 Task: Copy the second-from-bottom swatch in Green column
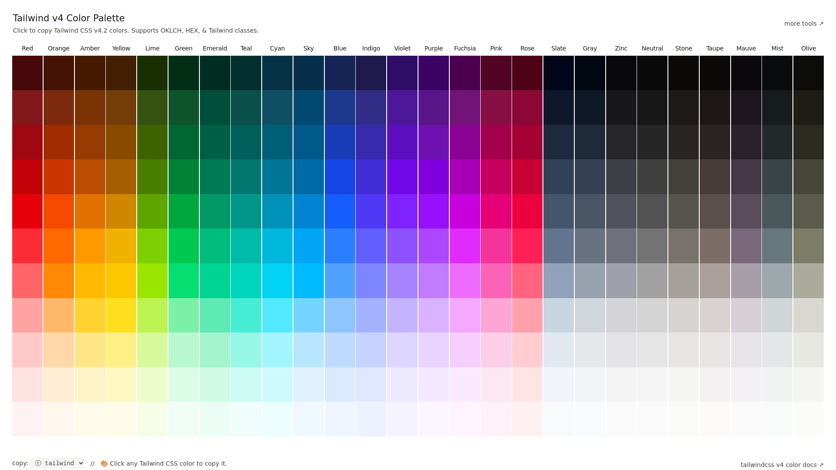coord(184,384)
